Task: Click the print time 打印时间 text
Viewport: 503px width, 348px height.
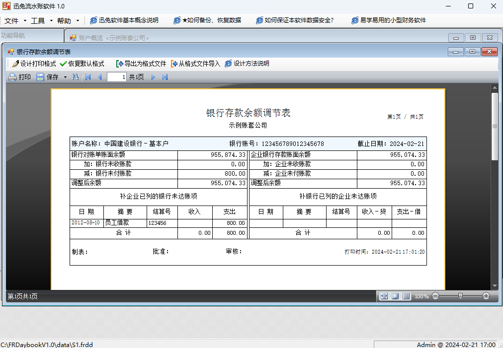Action: click(x=385, y=252)
